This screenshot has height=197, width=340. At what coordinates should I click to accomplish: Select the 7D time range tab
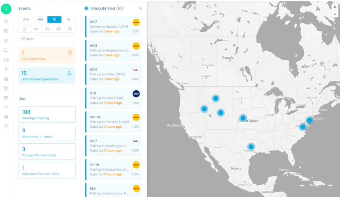click(x=54, y=19)
